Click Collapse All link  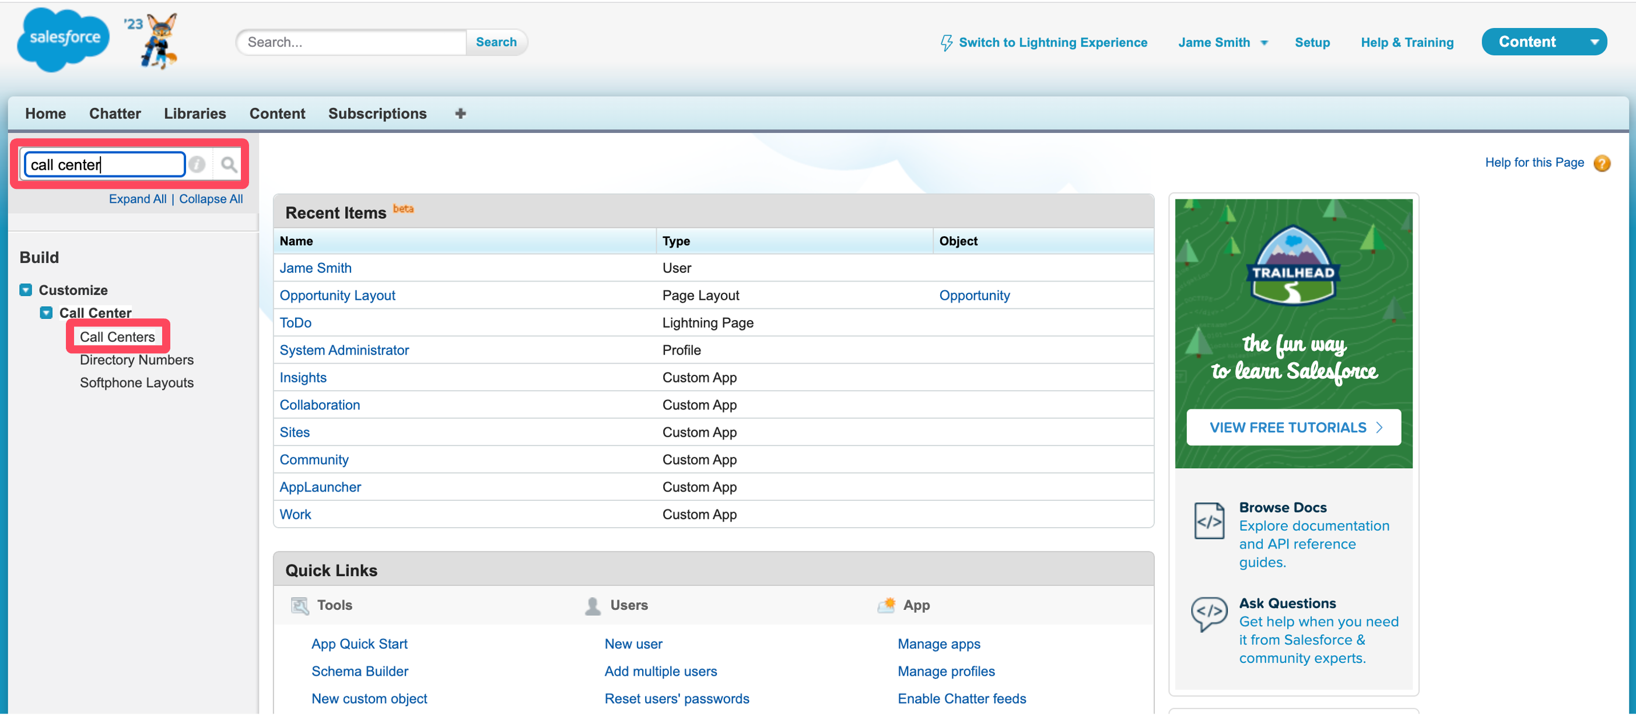211,199
